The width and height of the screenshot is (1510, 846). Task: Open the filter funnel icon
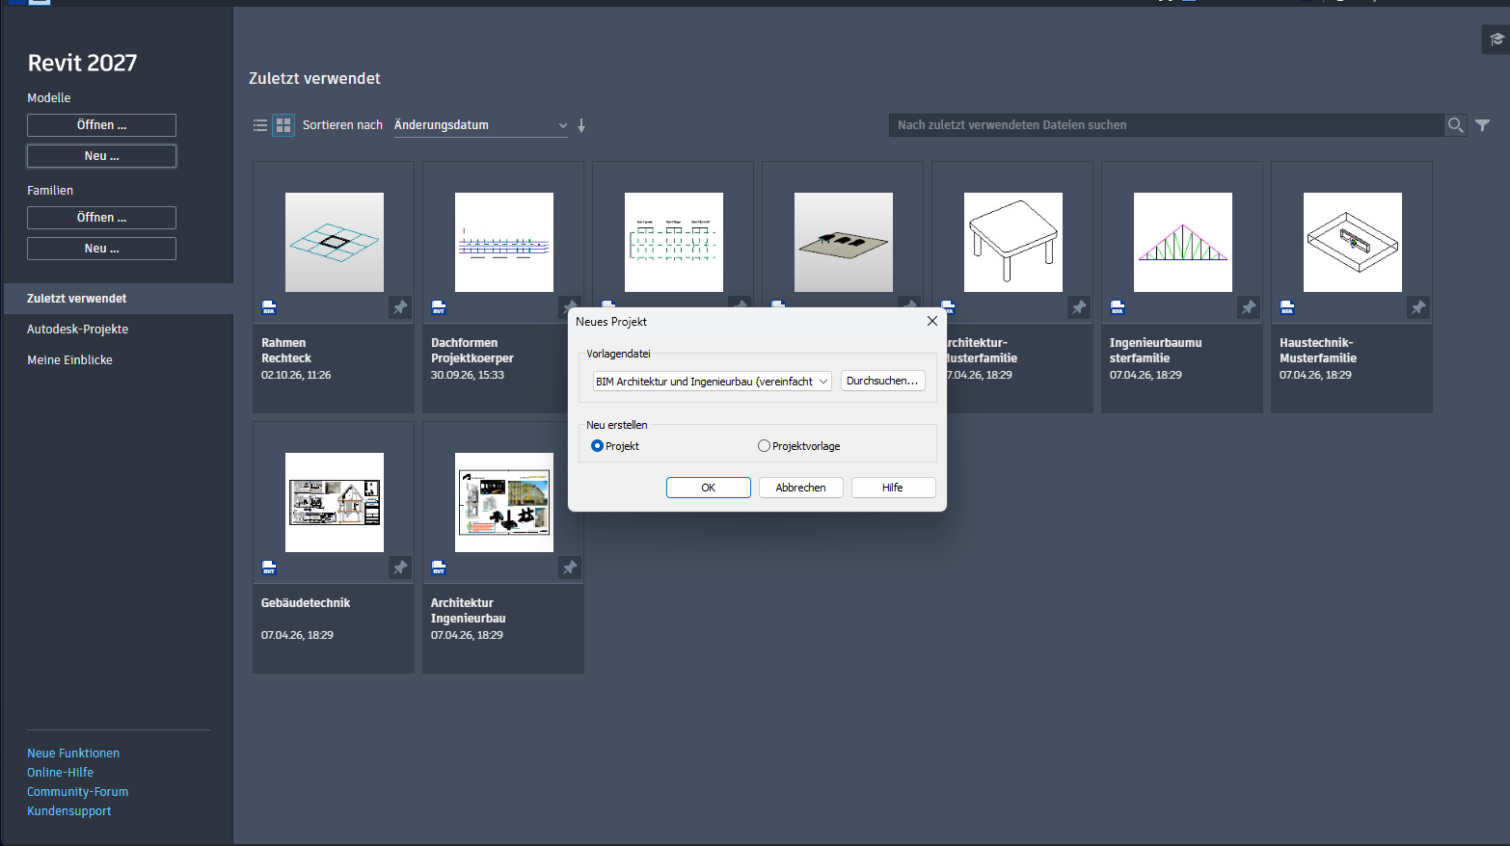click(x=1483, y=125)
